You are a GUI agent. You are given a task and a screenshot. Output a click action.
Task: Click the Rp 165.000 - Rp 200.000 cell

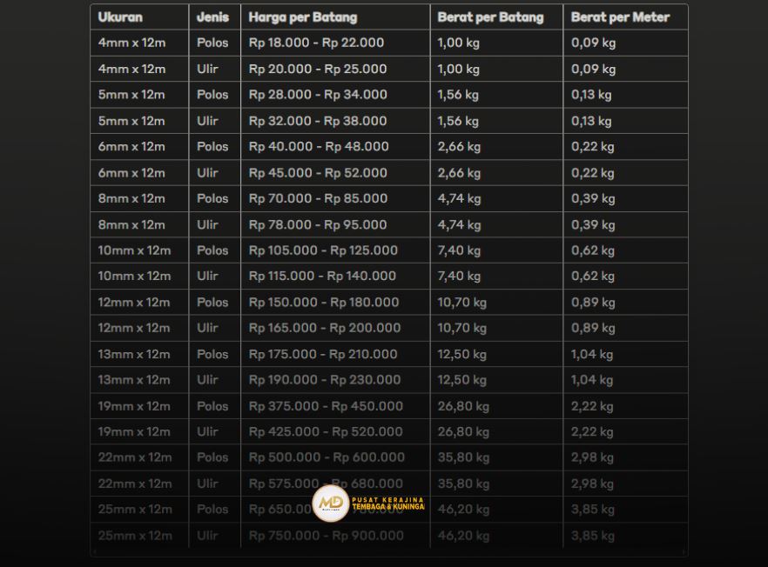pos(325,328)
